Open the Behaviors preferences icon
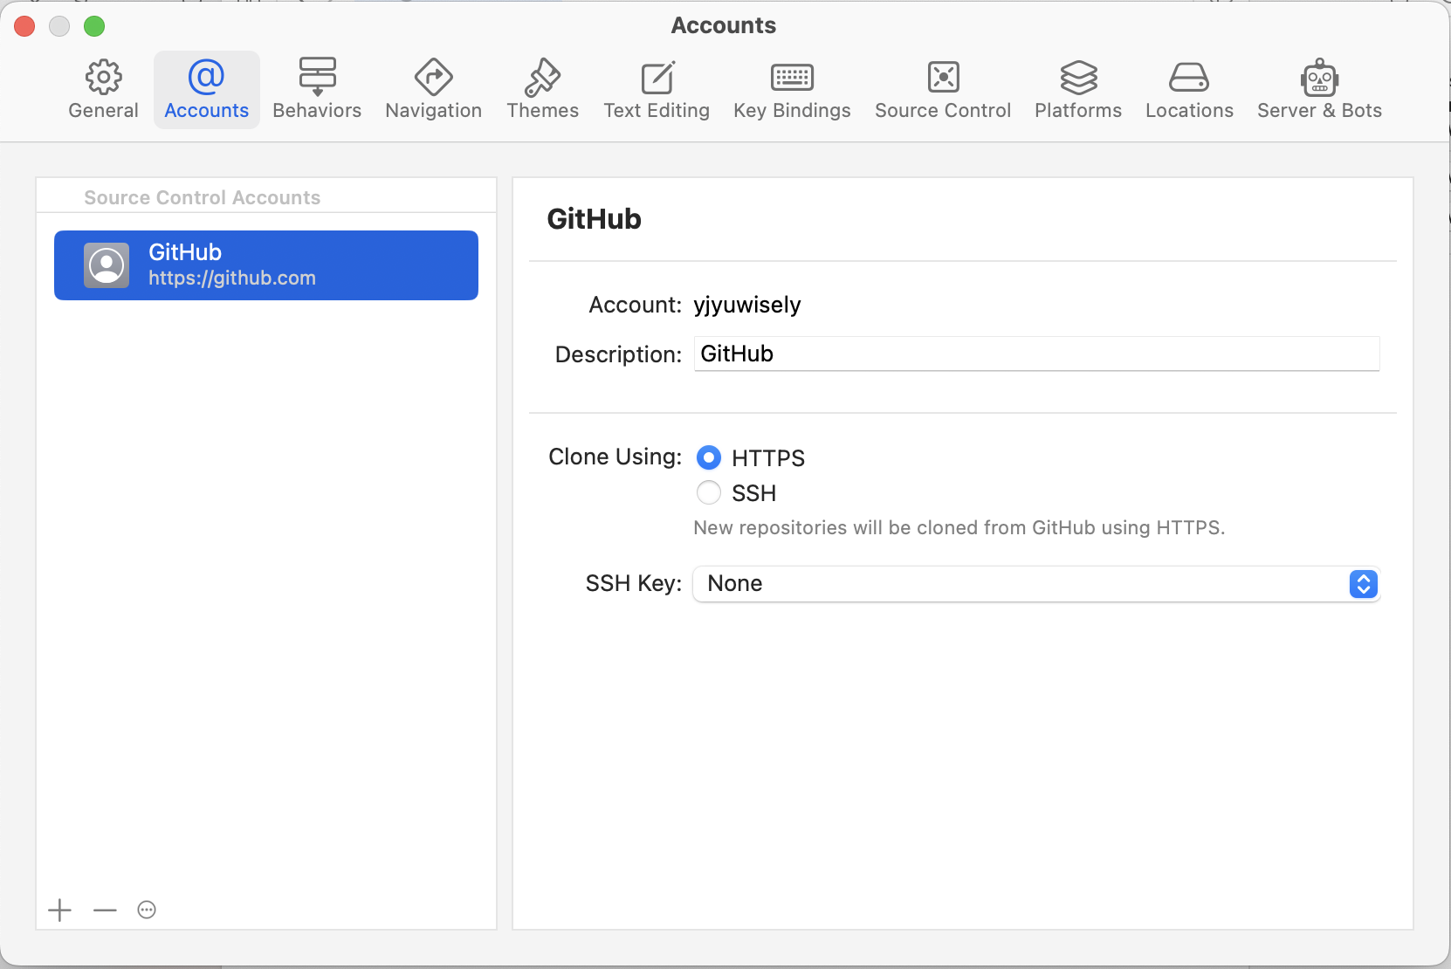 317,78
